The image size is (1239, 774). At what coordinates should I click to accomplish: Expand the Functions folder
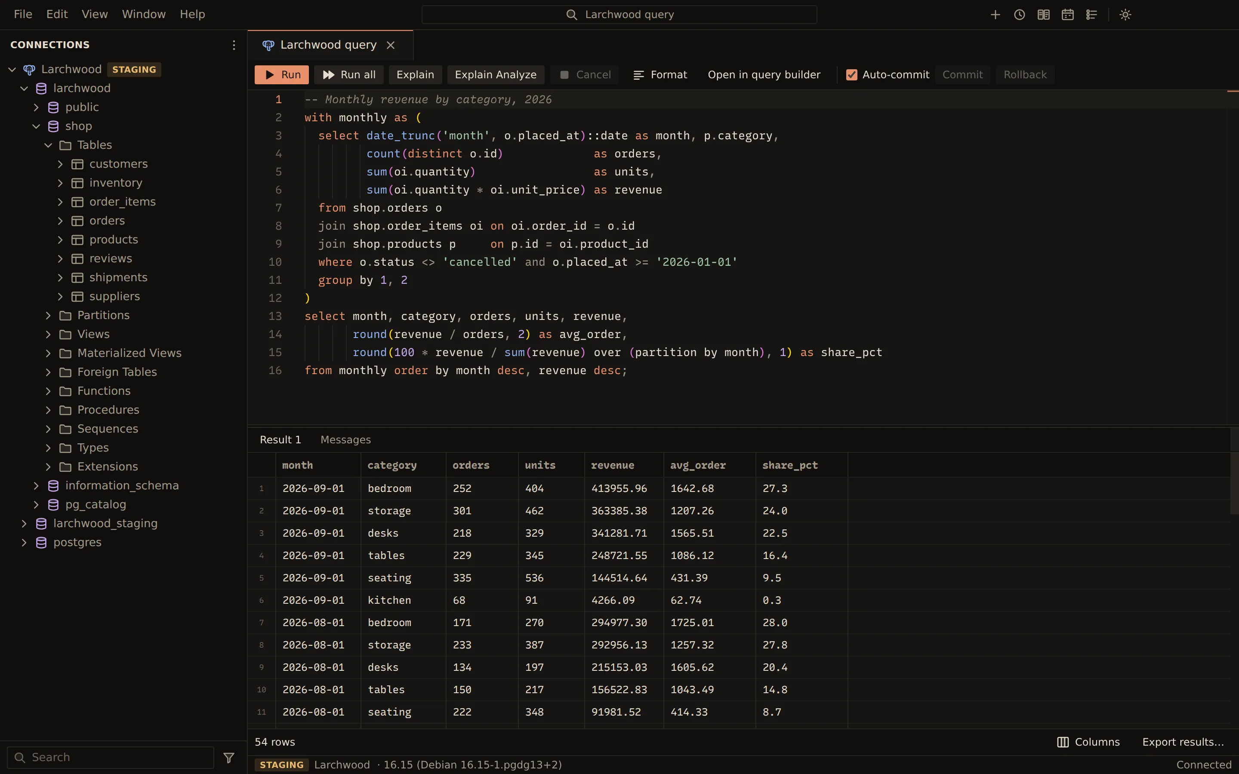coord(48,391)
